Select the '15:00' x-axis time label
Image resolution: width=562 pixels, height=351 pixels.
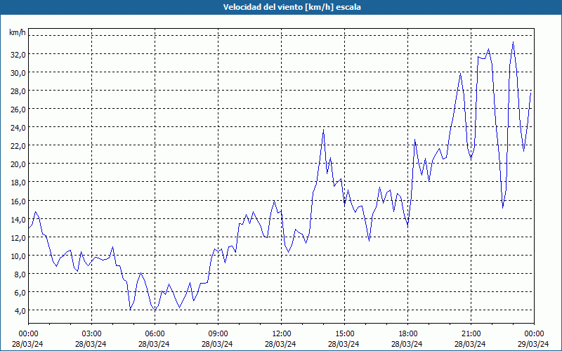click(x=344, y=334)
